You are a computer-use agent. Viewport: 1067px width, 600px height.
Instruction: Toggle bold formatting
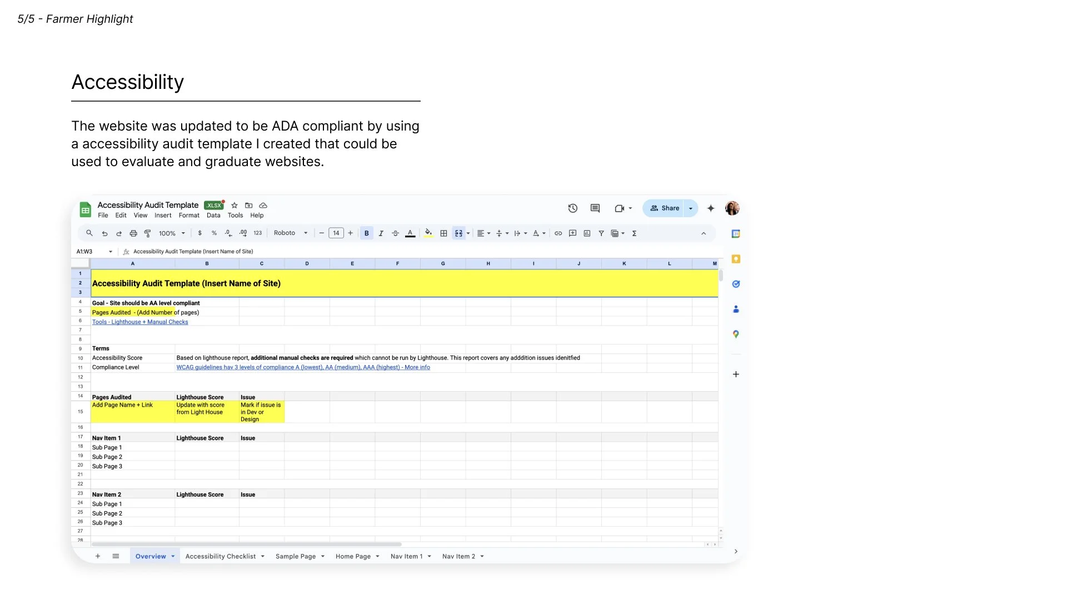[366, 233]
